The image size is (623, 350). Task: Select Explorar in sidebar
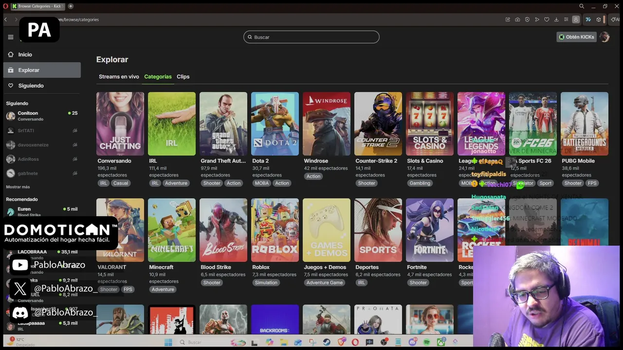click(x=42, y=70)
